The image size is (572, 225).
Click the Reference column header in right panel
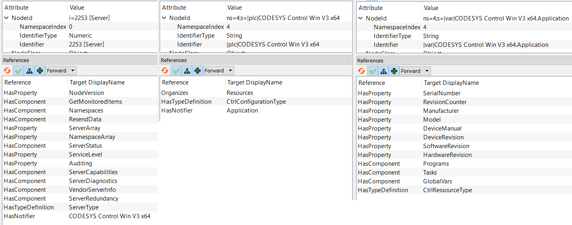tap(372, 83)
